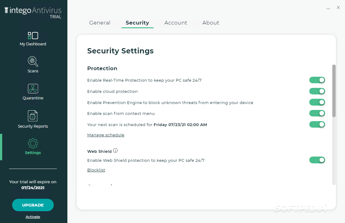
Task: Click the Activate link
Action: click(x=33, y=217)
